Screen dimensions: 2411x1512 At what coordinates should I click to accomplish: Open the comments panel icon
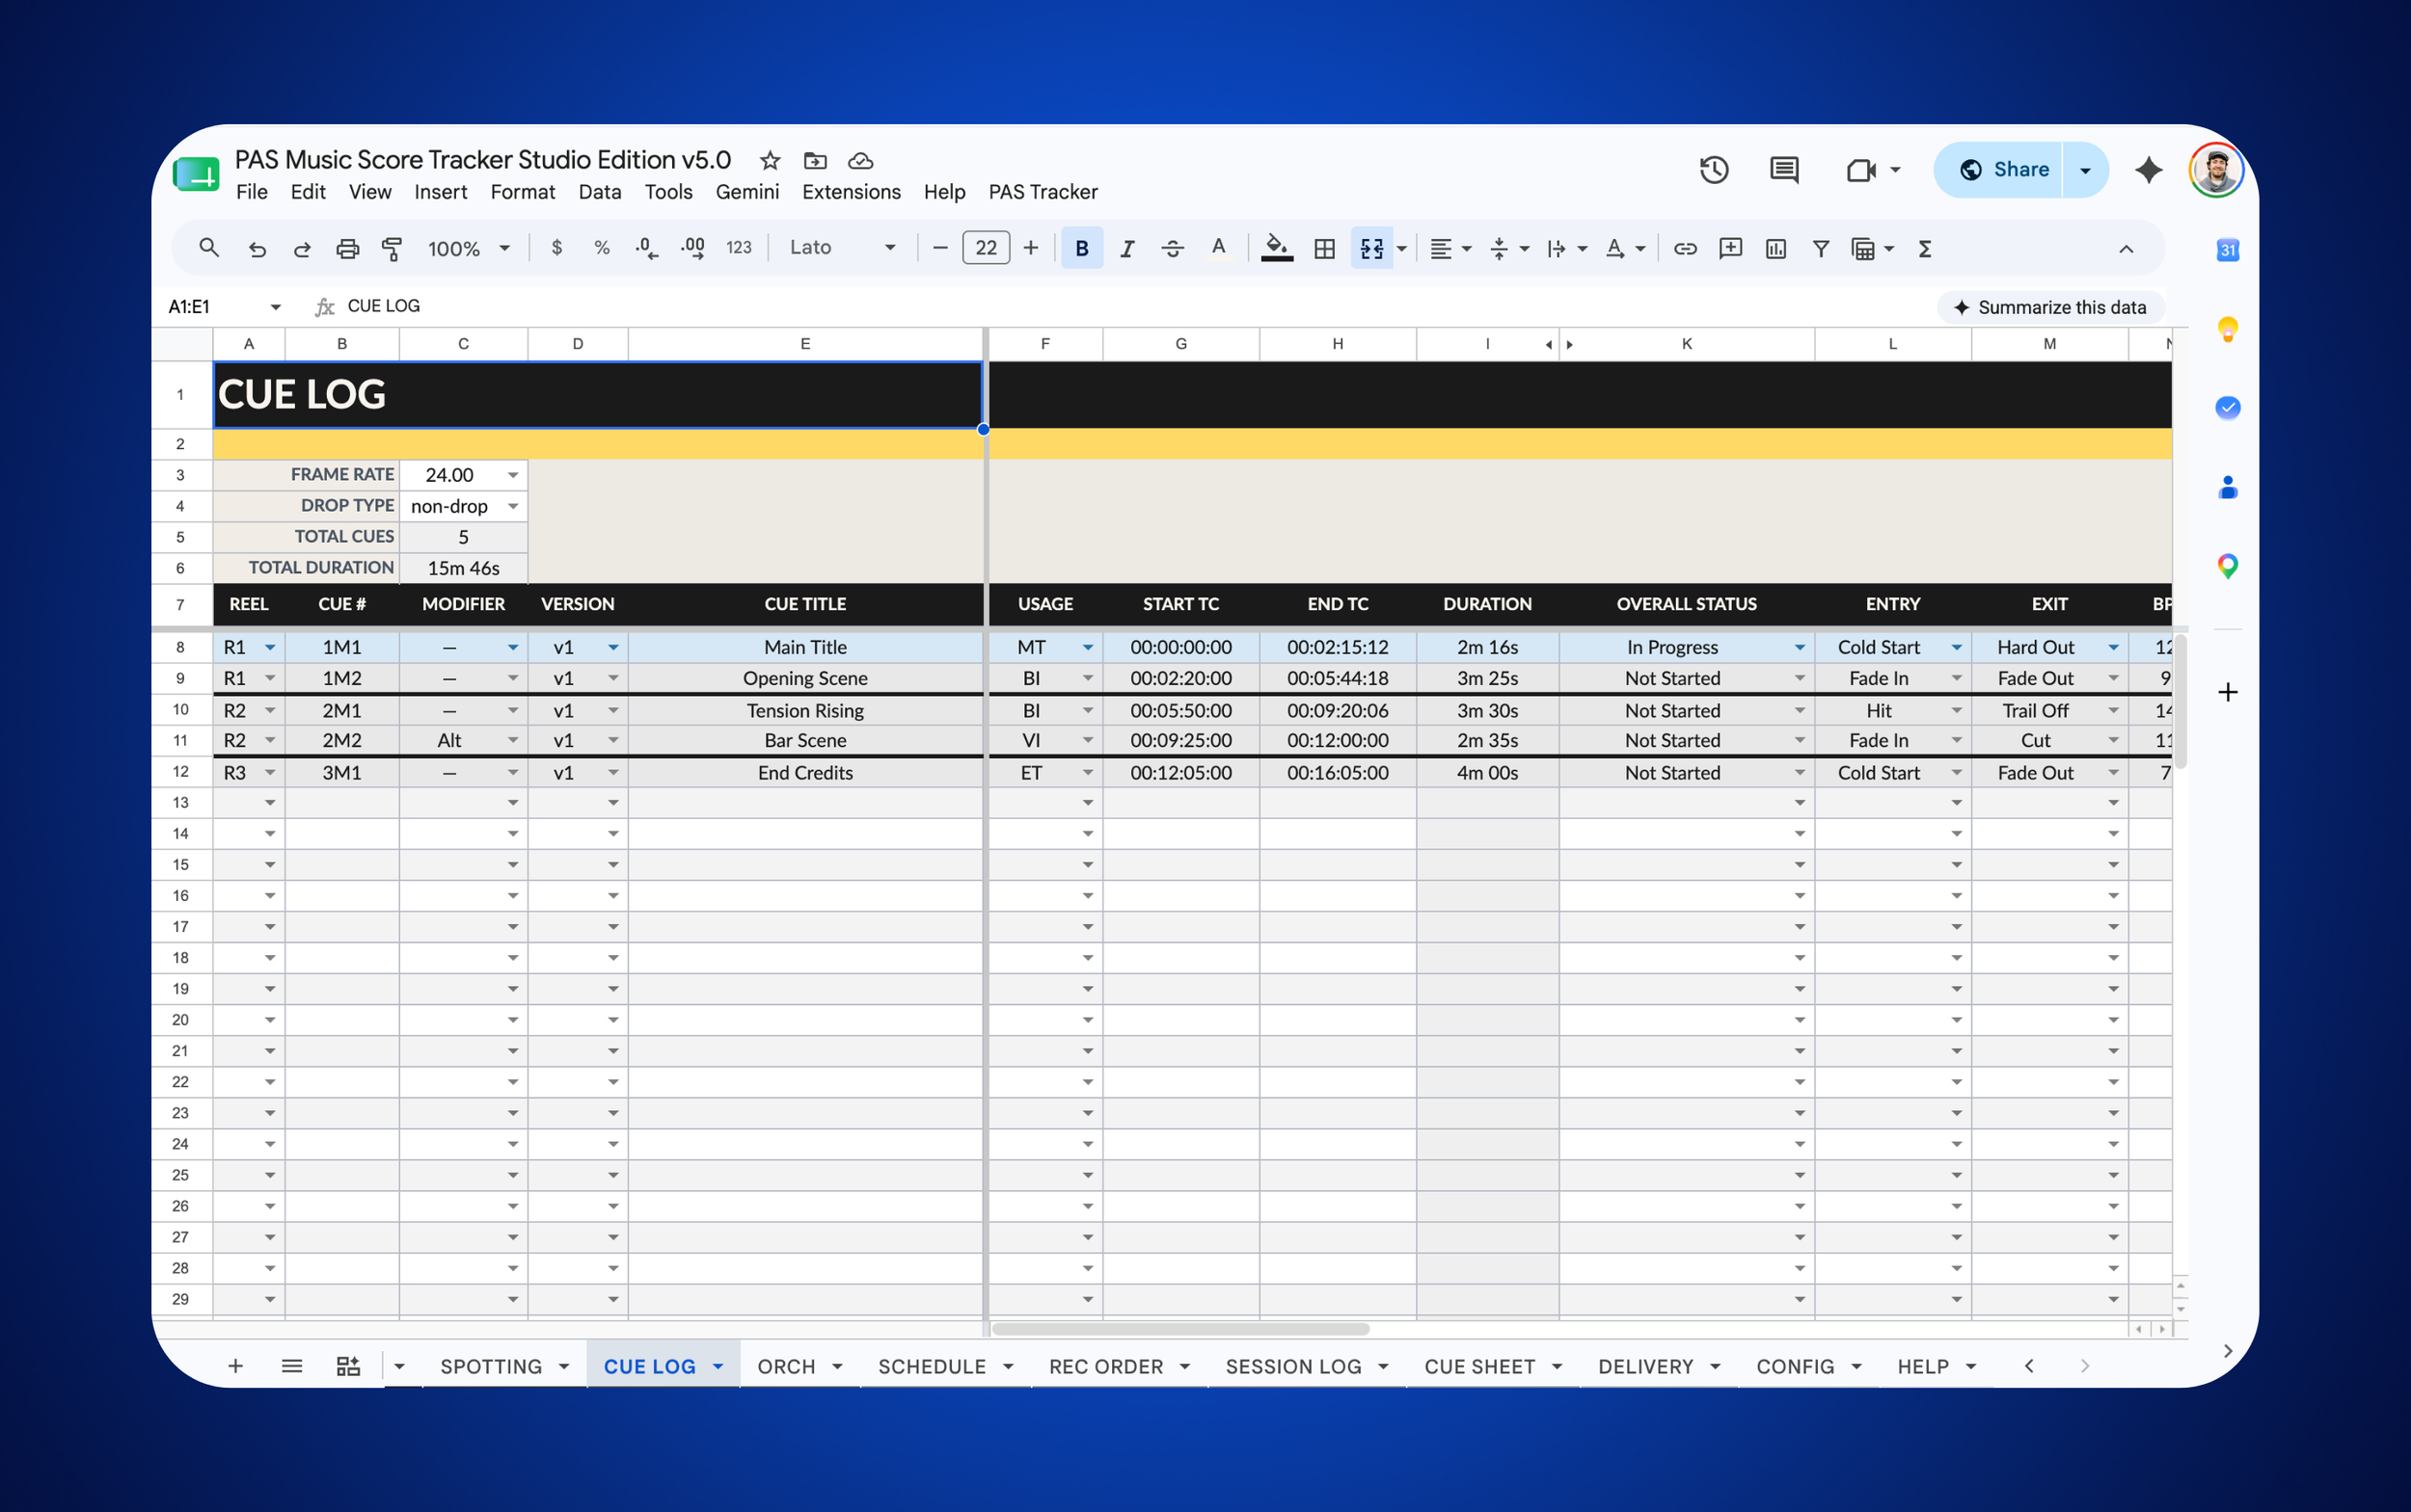[1783, 170]
